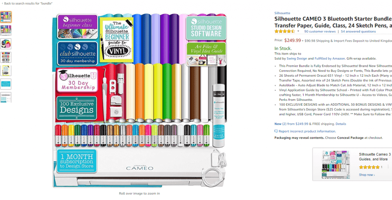Open the Fulfilled by Amazon link

coord(329,59)
